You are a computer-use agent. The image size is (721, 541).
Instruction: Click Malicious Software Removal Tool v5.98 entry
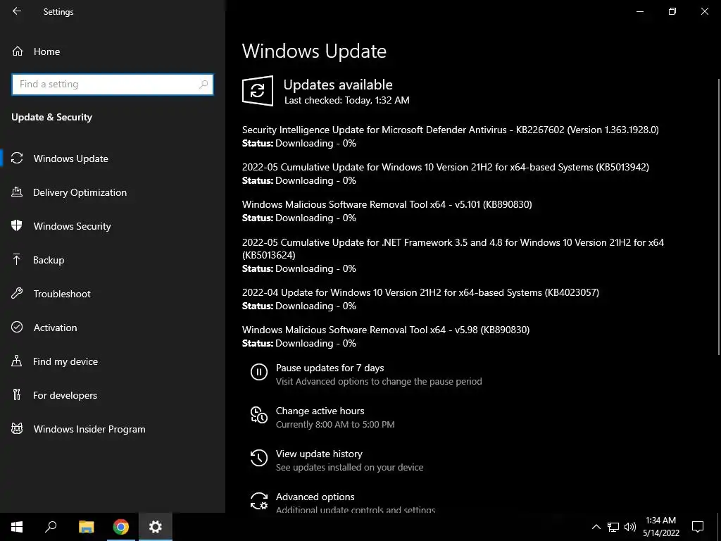(x=386, y=336)
